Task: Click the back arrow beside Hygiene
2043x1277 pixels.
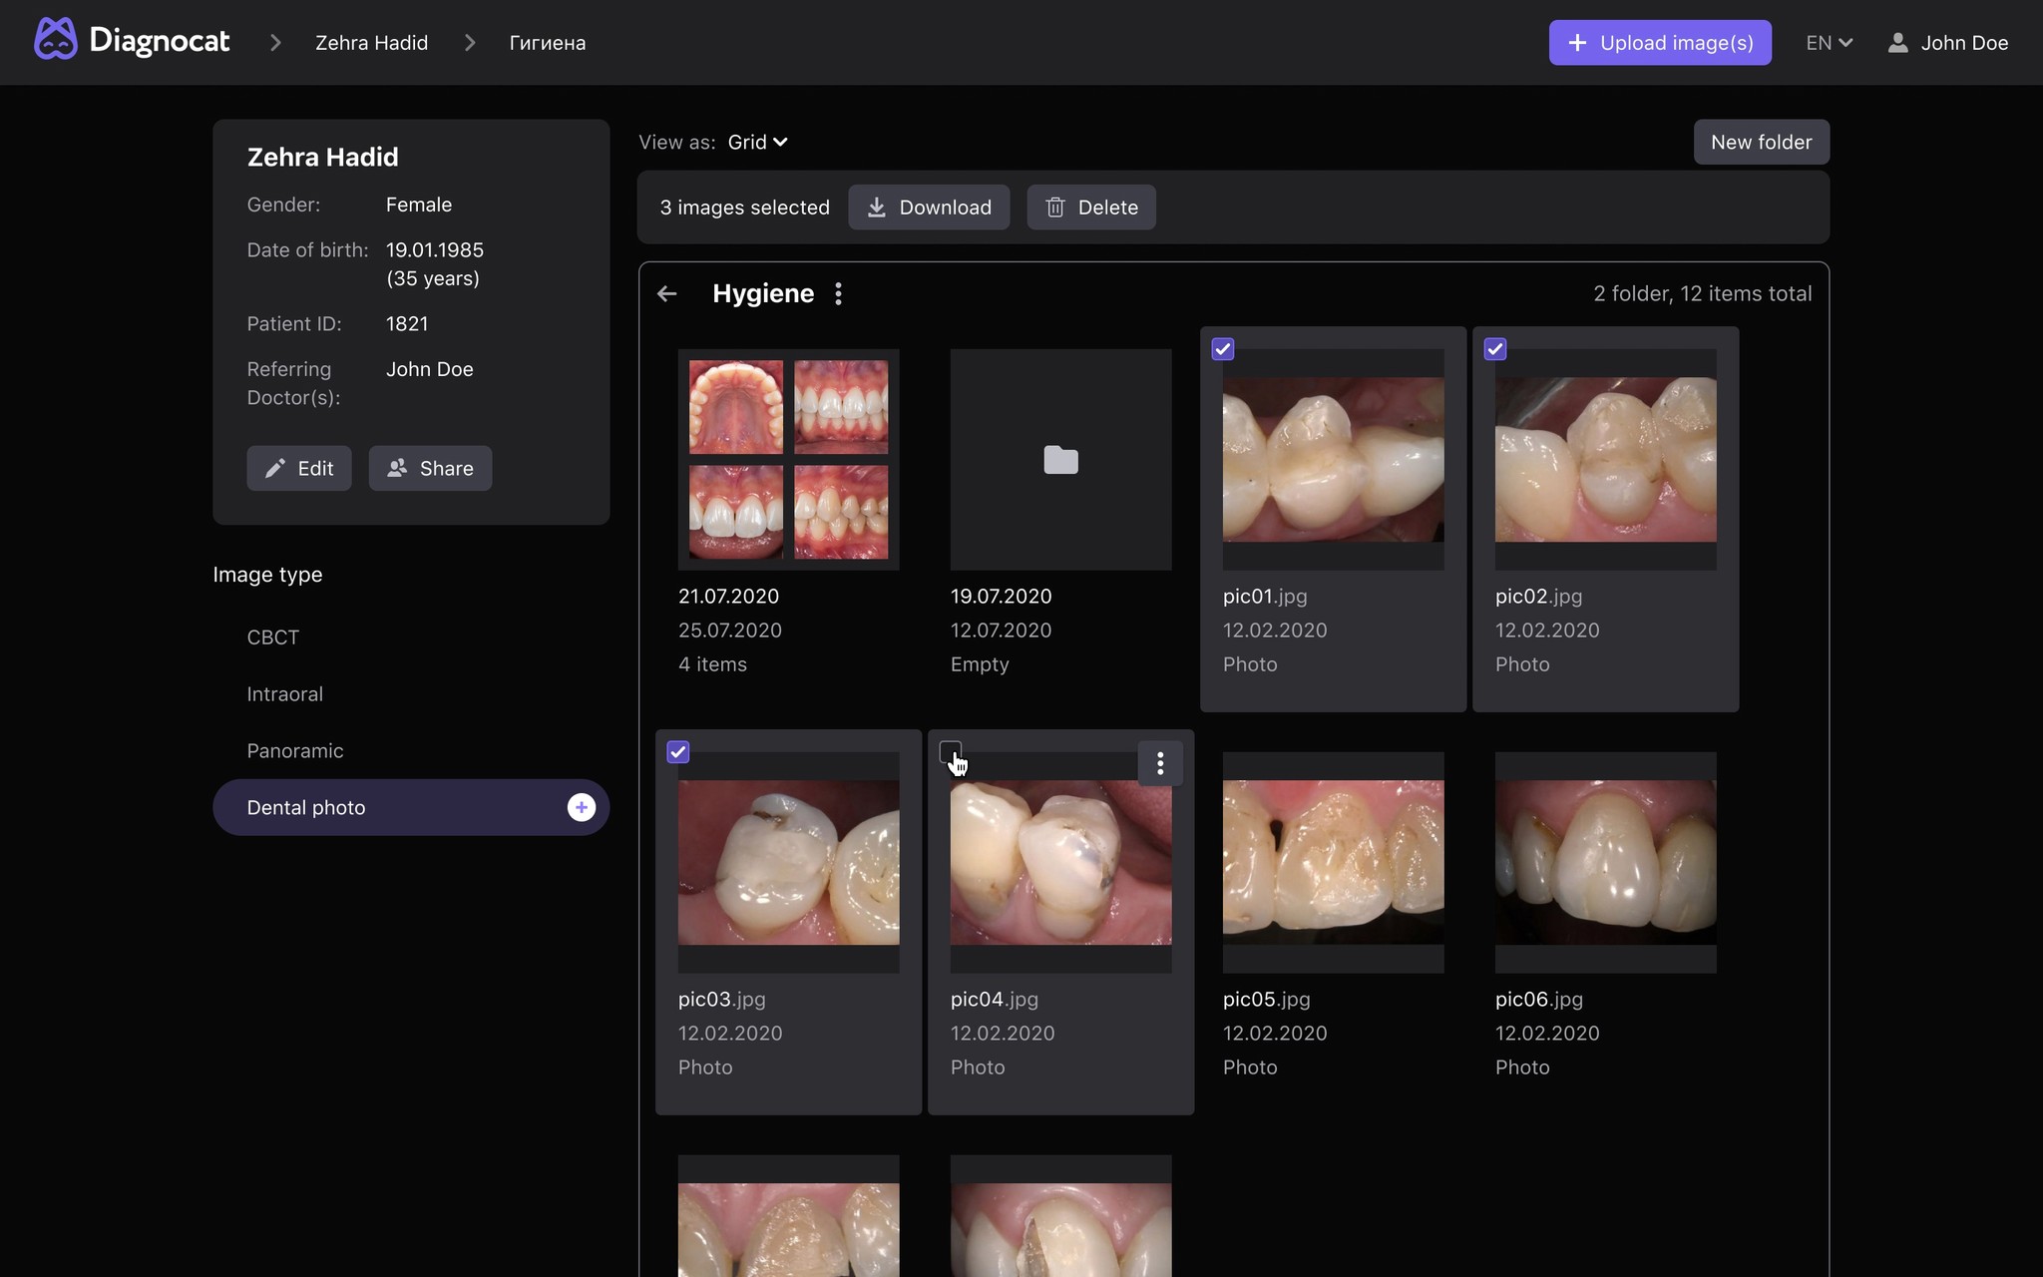Action: coord(667,293)
